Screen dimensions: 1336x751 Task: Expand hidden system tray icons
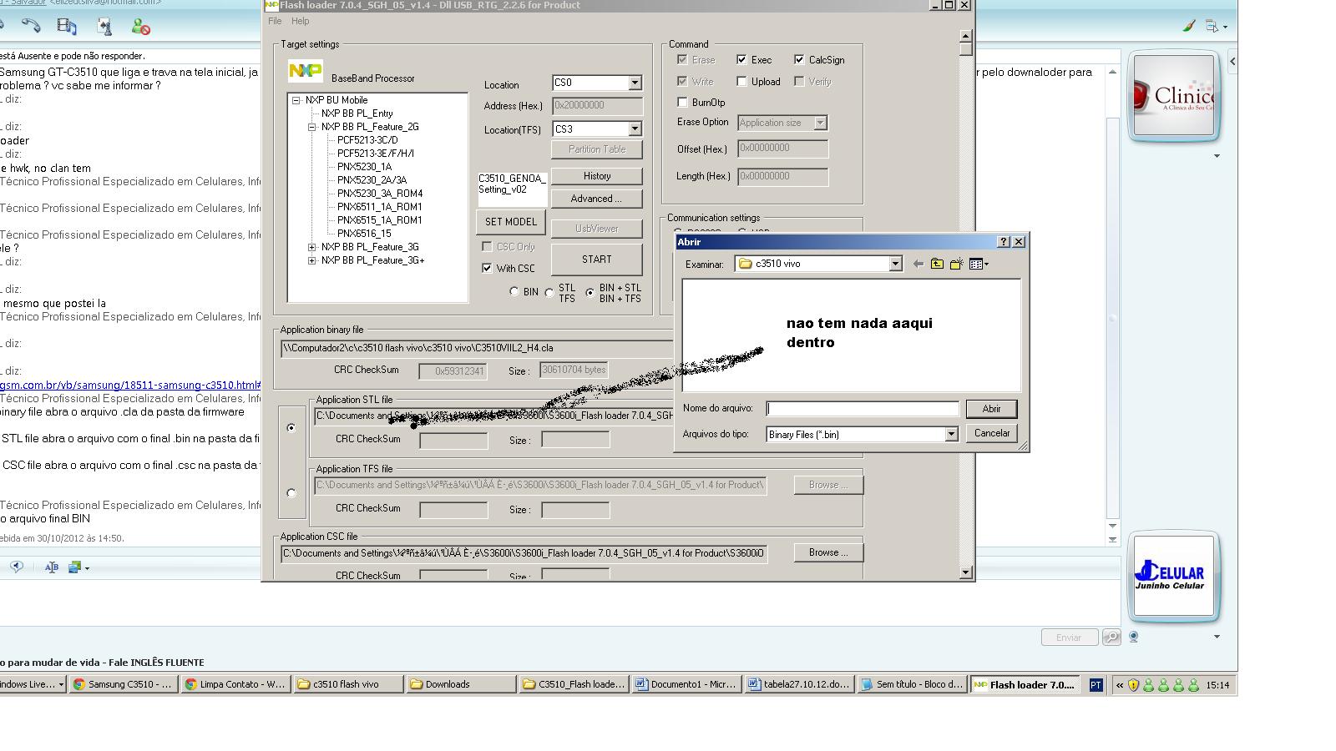point(1119,685)
